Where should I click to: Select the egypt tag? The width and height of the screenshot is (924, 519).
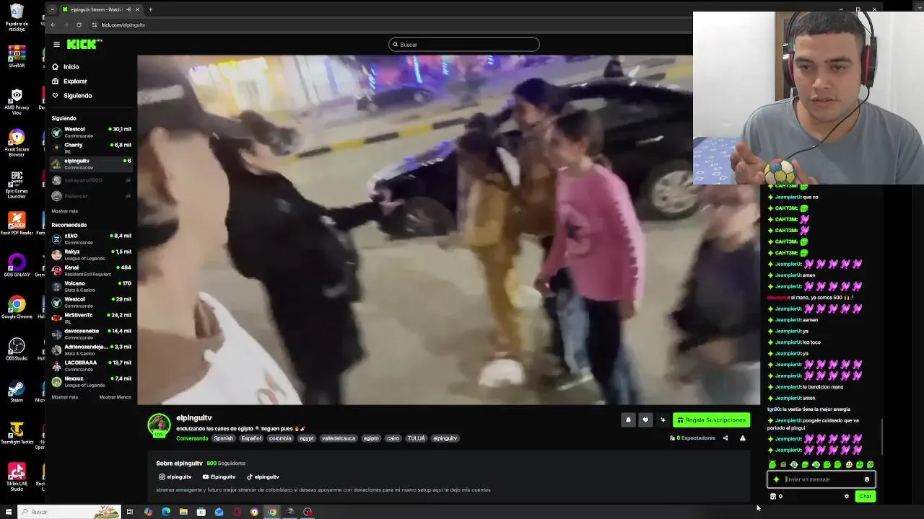tap(307, 438)
